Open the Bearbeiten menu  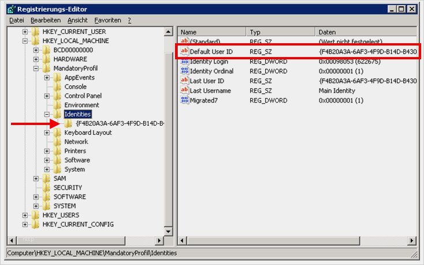point(46,20)
